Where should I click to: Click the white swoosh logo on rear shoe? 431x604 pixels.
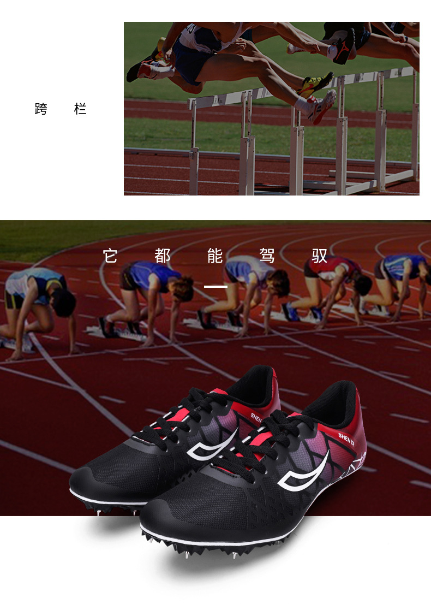[x=212, y=445]
